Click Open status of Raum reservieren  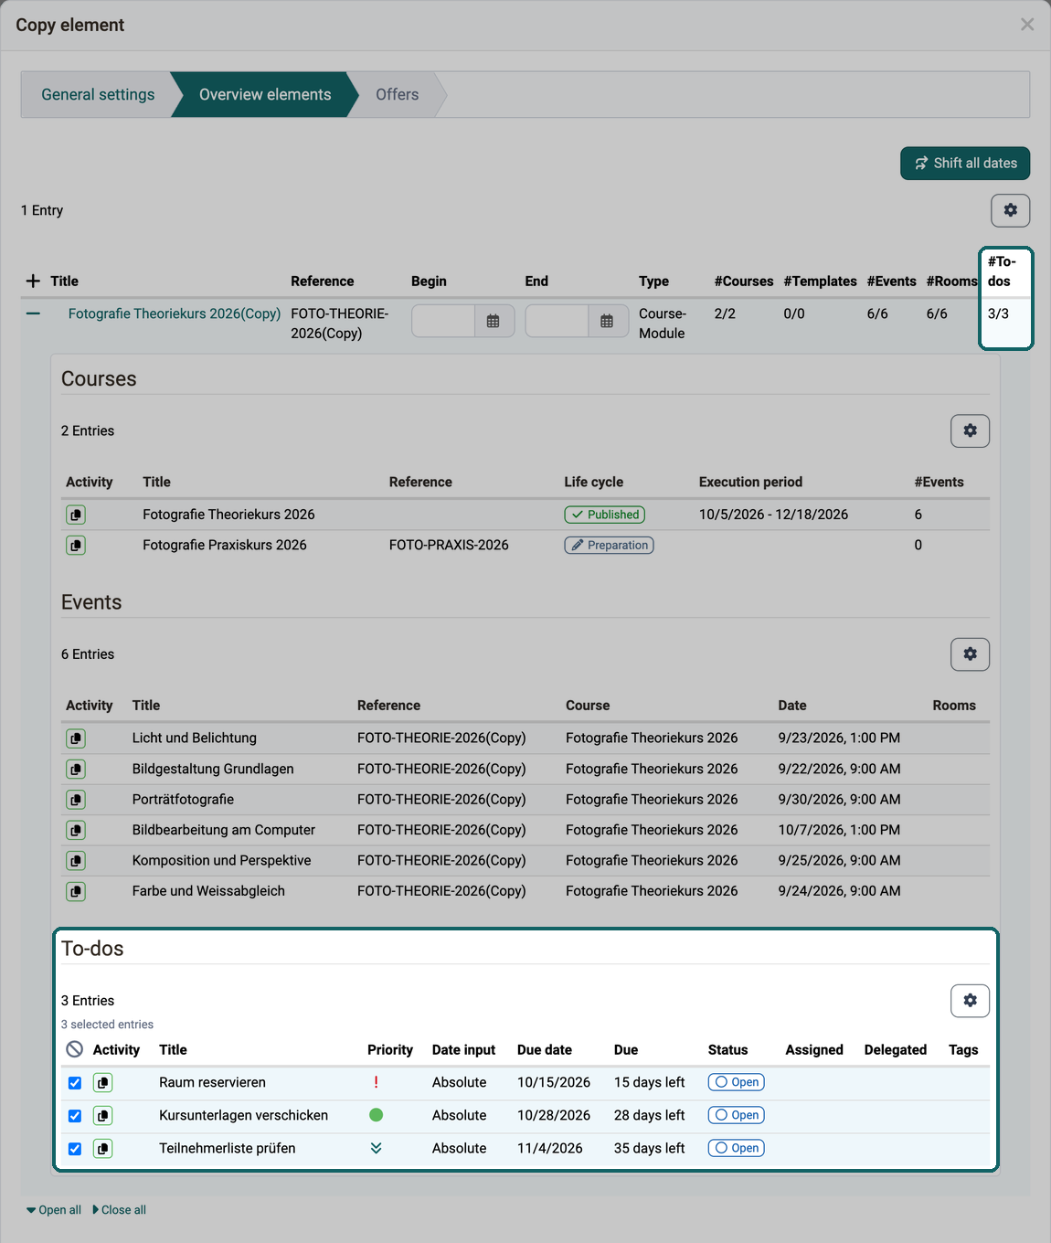(736, 1082)
